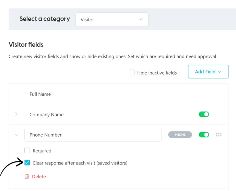Open the Add Field menu

(208, 72)
